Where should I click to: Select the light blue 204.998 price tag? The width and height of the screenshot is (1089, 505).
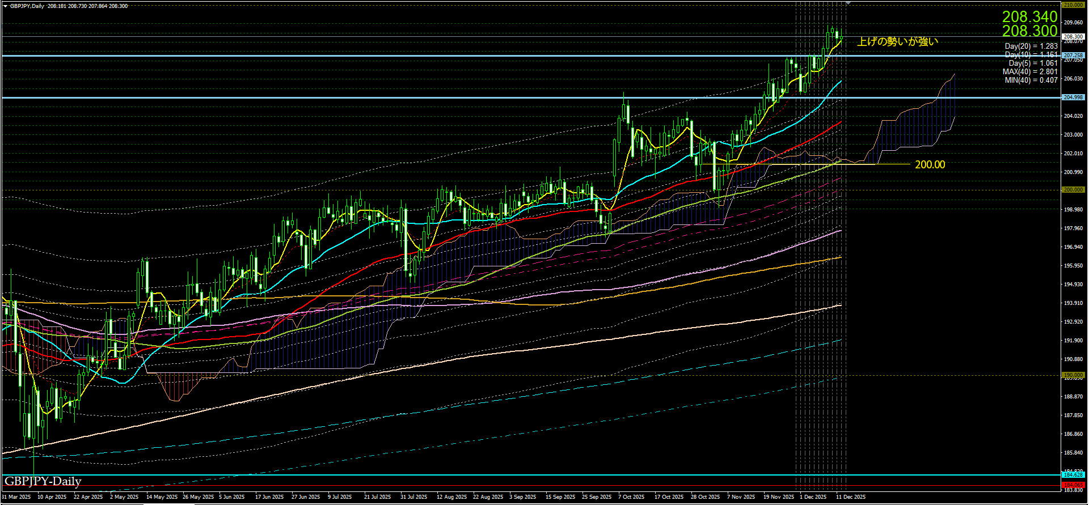(1073, 97)
